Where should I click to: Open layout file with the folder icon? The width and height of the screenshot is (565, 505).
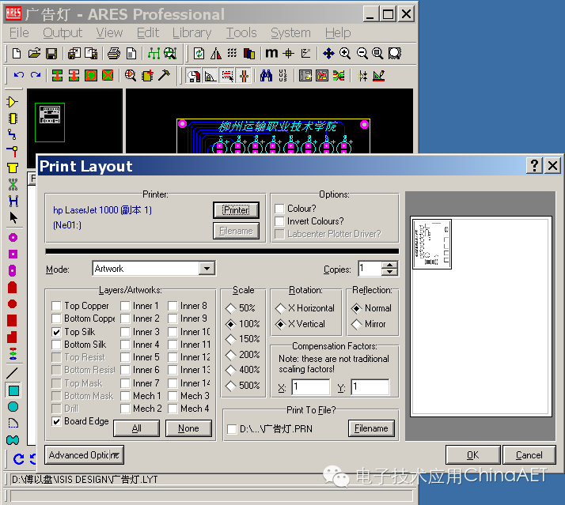[34, 54]
